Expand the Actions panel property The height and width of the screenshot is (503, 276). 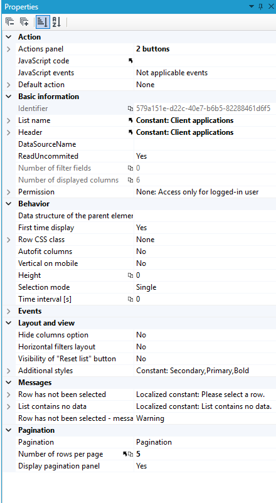(9, 49)
